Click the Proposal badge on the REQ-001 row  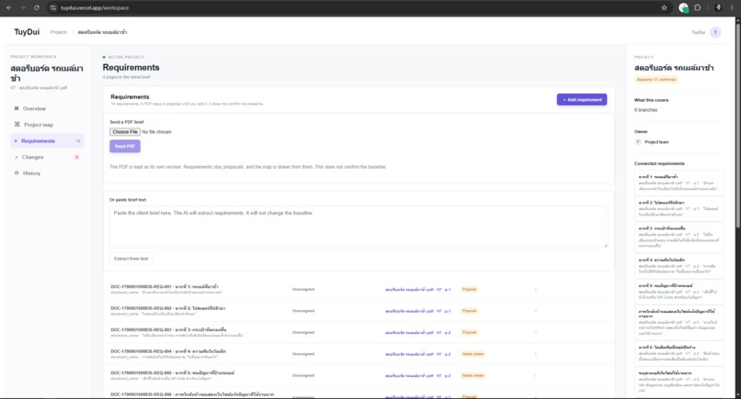pos(469,289)
